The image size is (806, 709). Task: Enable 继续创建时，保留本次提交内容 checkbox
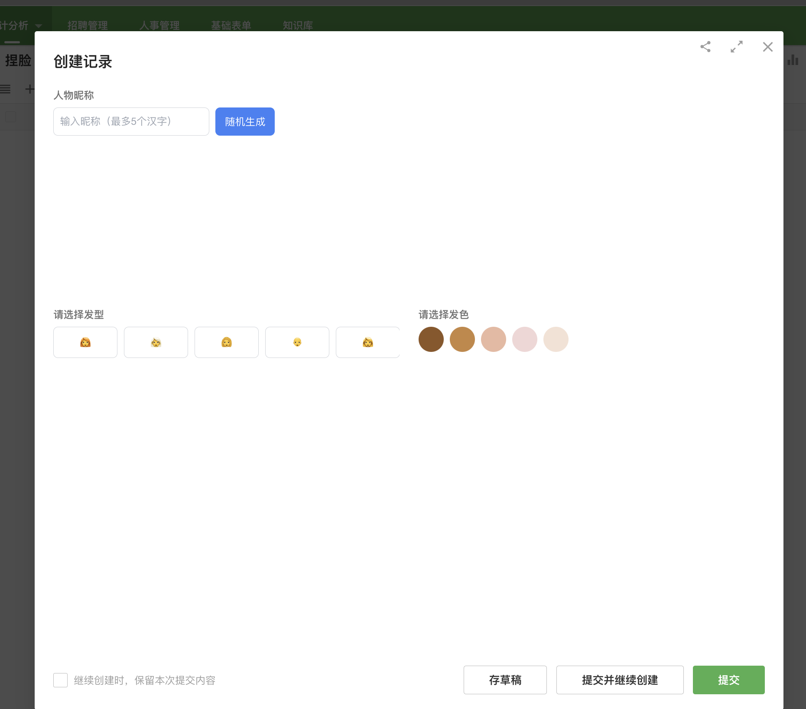coord(61,680)
